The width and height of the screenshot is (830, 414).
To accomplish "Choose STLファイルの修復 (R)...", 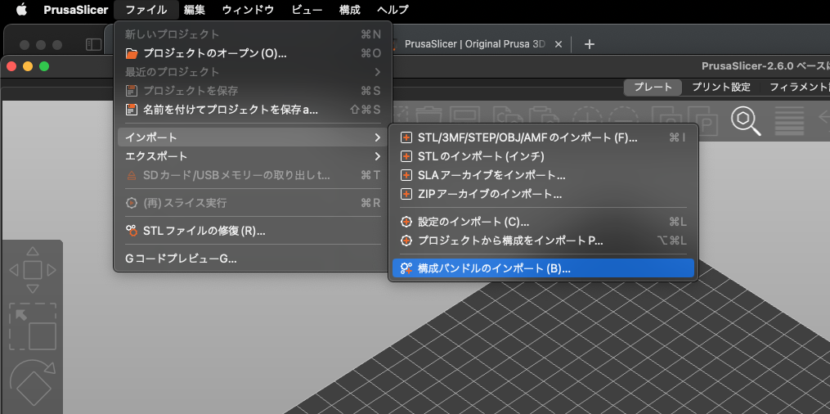I will 253,231.
